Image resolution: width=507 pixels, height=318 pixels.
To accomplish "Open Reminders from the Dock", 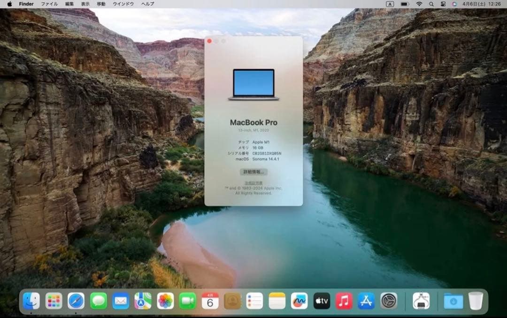I will coord(255,301).
